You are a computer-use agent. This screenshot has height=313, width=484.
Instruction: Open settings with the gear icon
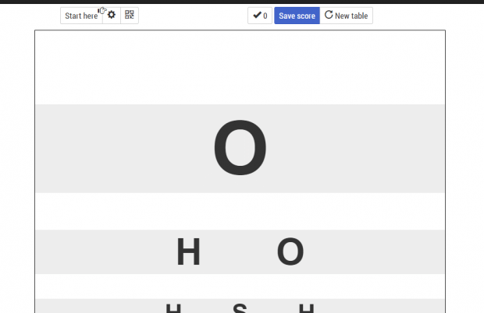coord(112,15)
